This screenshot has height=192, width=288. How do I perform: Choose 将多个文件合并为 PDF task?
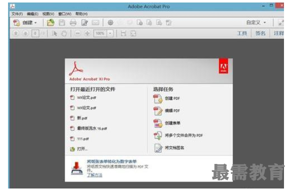pyautogui.click(x=178, y=136)
